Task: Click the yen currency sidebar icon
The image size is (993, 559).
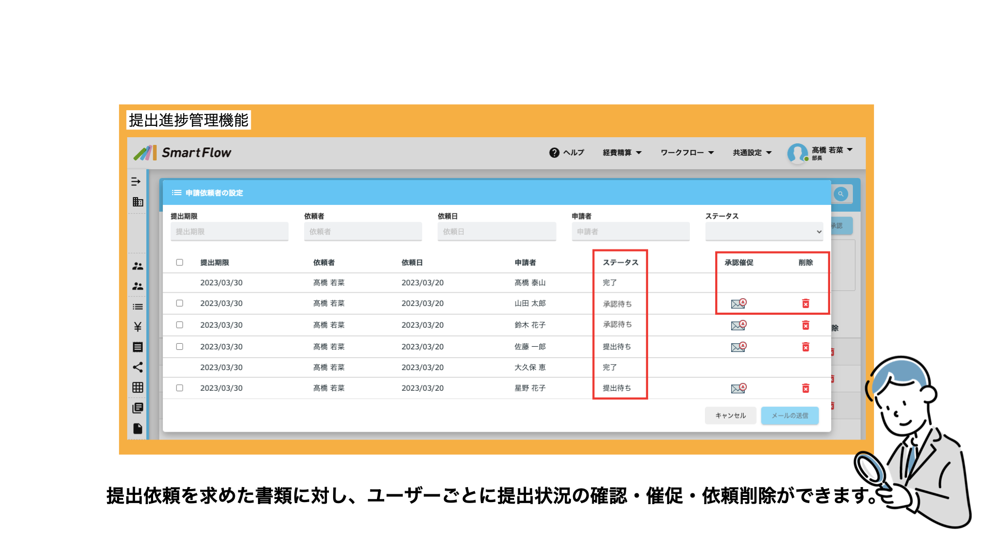Action: point(138,327)
